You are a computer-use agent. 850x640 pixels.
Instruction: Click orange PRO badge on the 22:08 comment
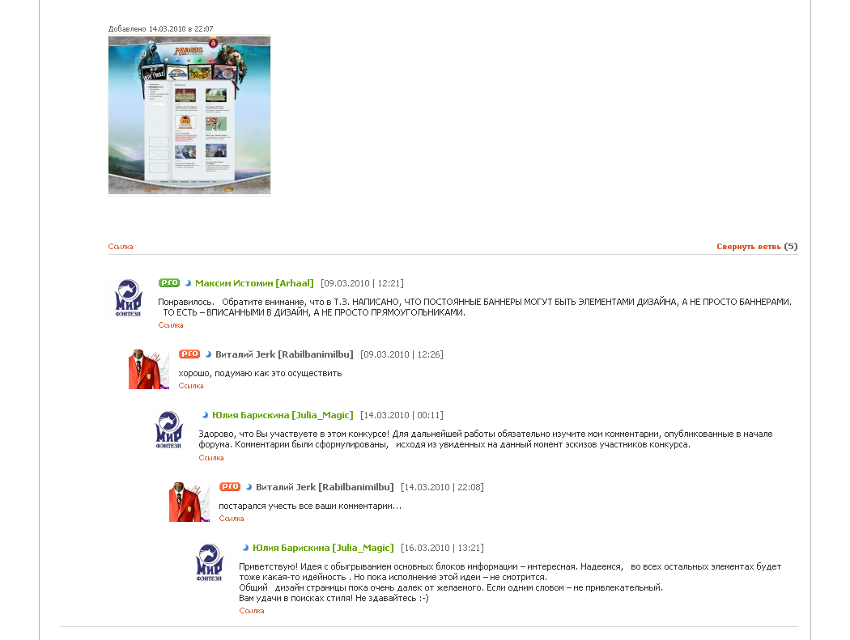coord(230,486)
